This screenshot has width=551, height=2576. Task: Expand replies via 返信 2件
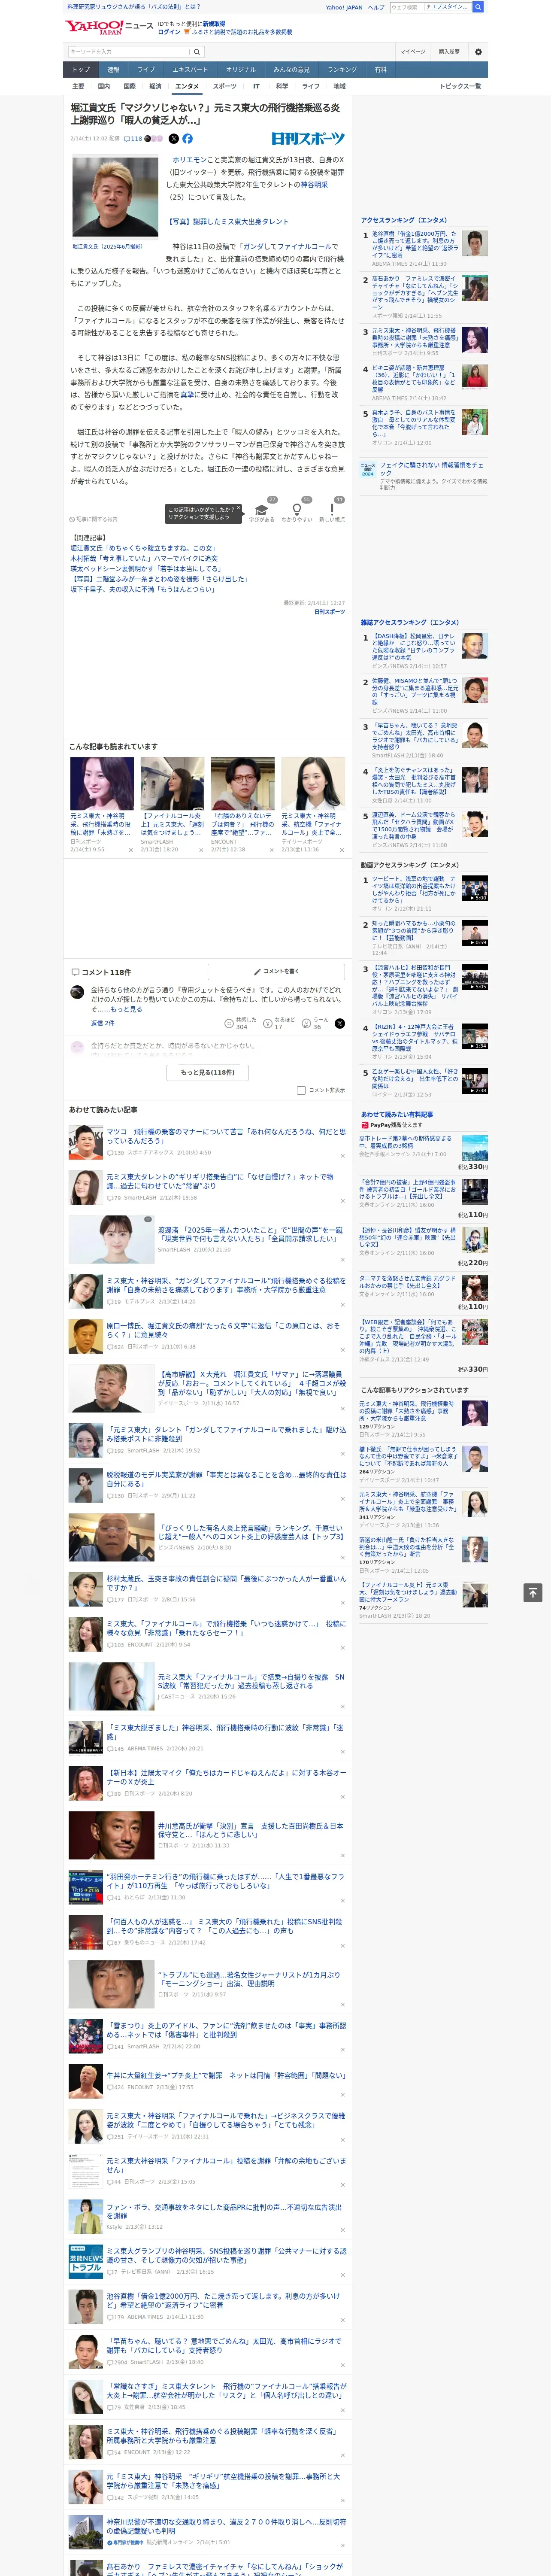point(102,1023)
